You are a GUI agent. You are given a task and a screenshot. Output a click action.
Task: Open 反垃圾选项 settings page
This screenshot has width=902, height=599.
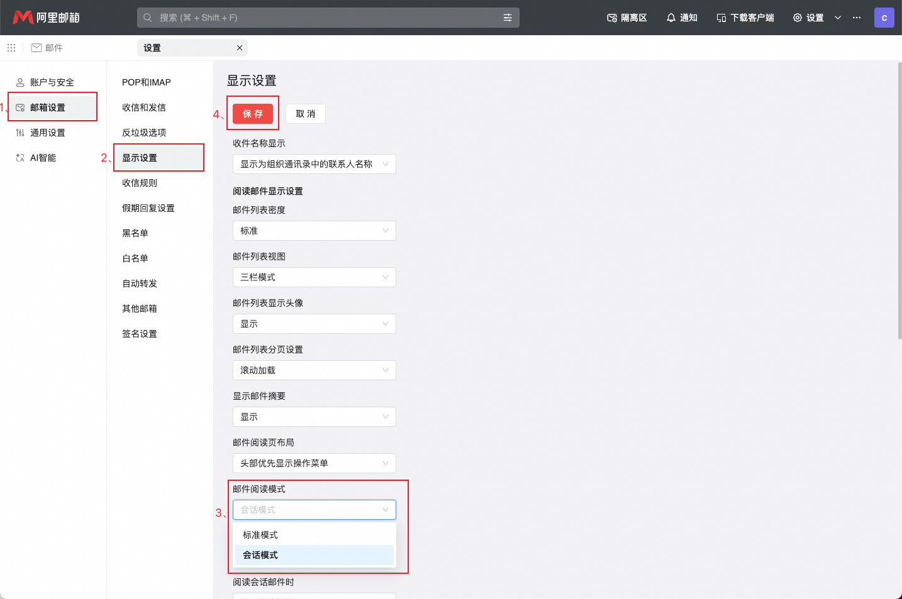click(x=144, y=133)
